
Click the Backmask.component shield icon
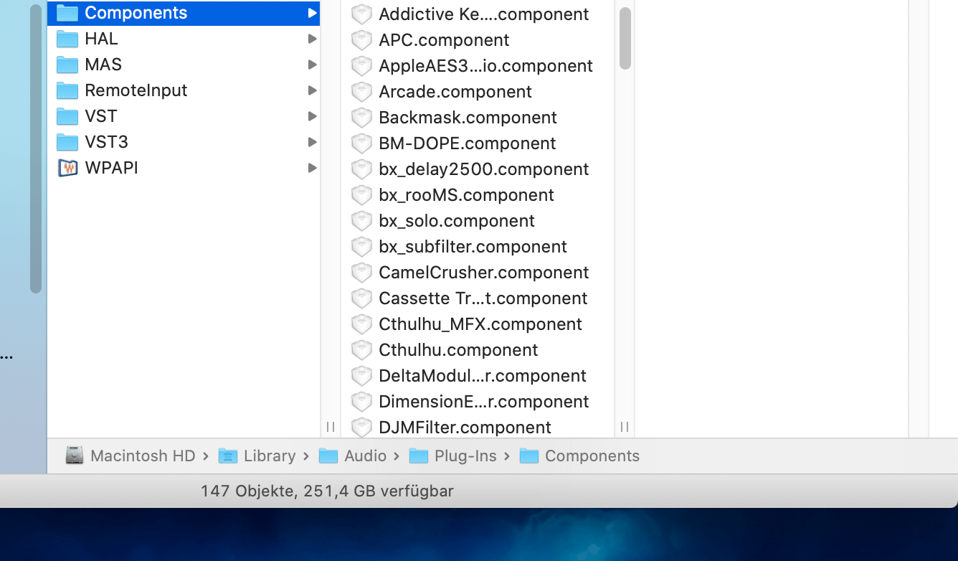361,118
